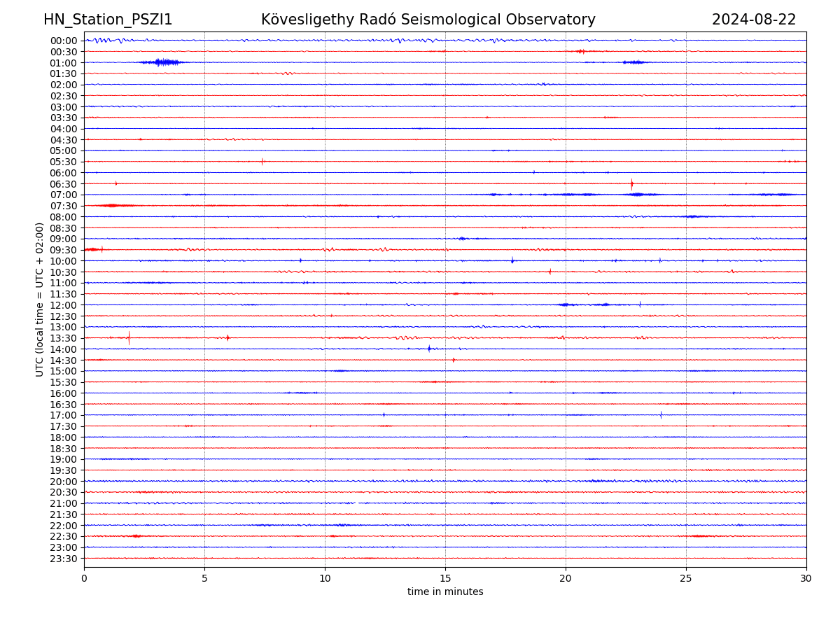Click the red spike on the 06:30 trace

click(x=631, y=184)
